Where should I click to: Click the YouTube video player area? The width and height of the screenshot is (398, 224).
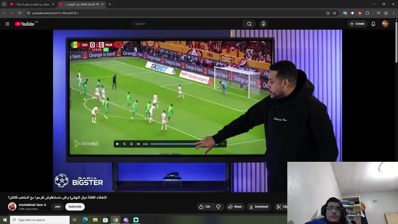click(x=197, y=111)
